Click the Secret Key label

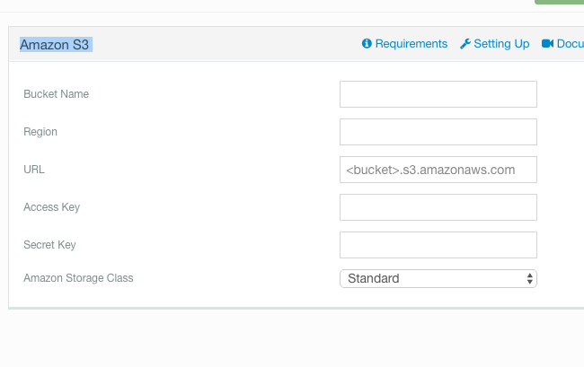tap(49, 245)
